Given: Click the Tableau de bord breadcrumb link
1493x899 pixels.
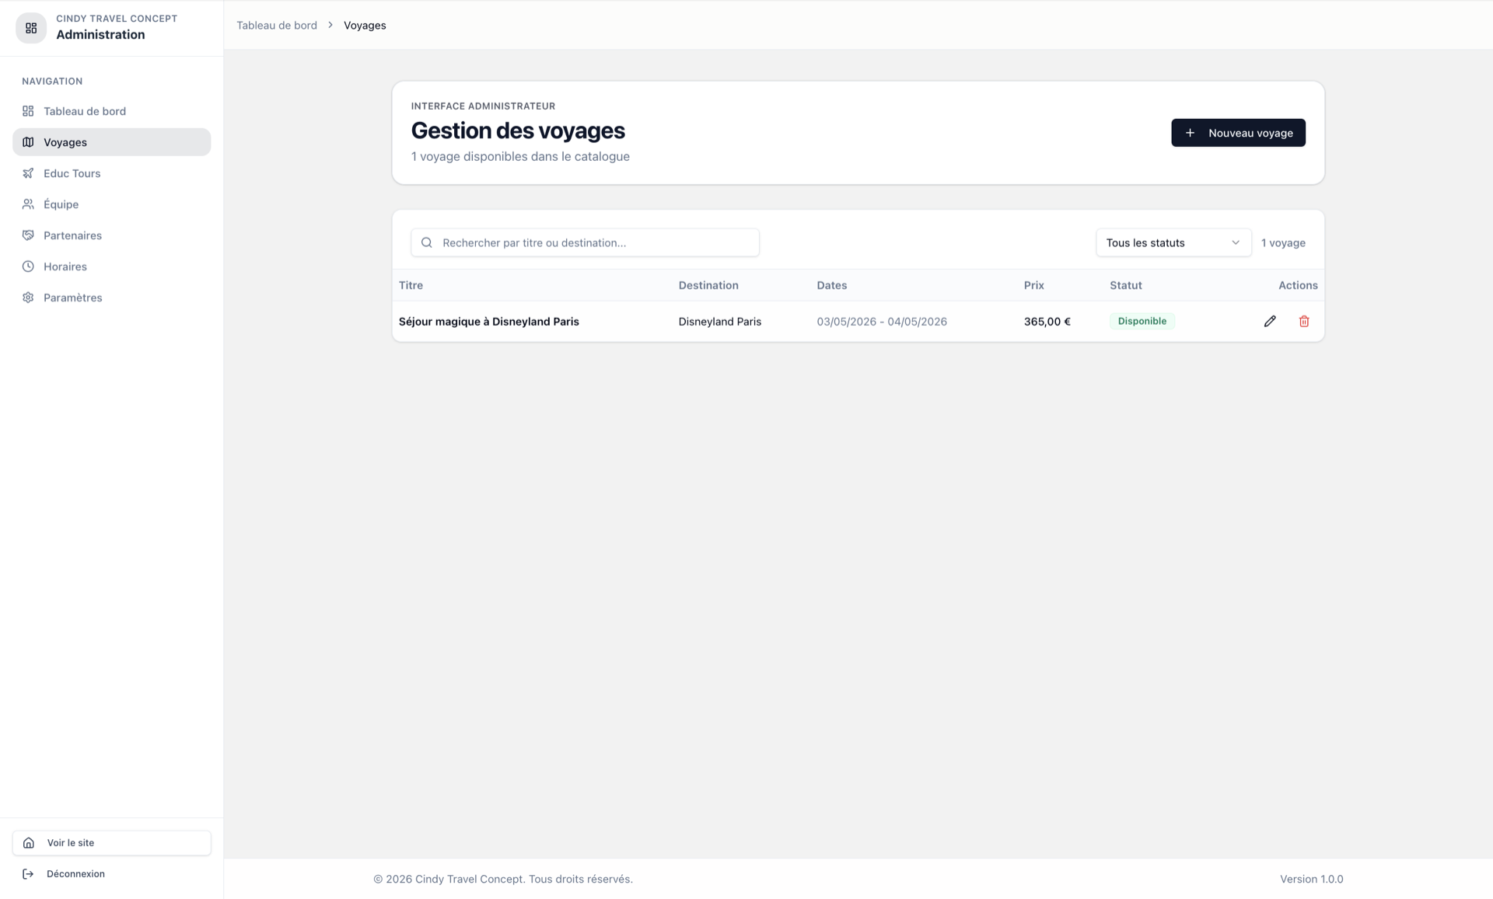Looking at the screenshot, I should point(277,25).
